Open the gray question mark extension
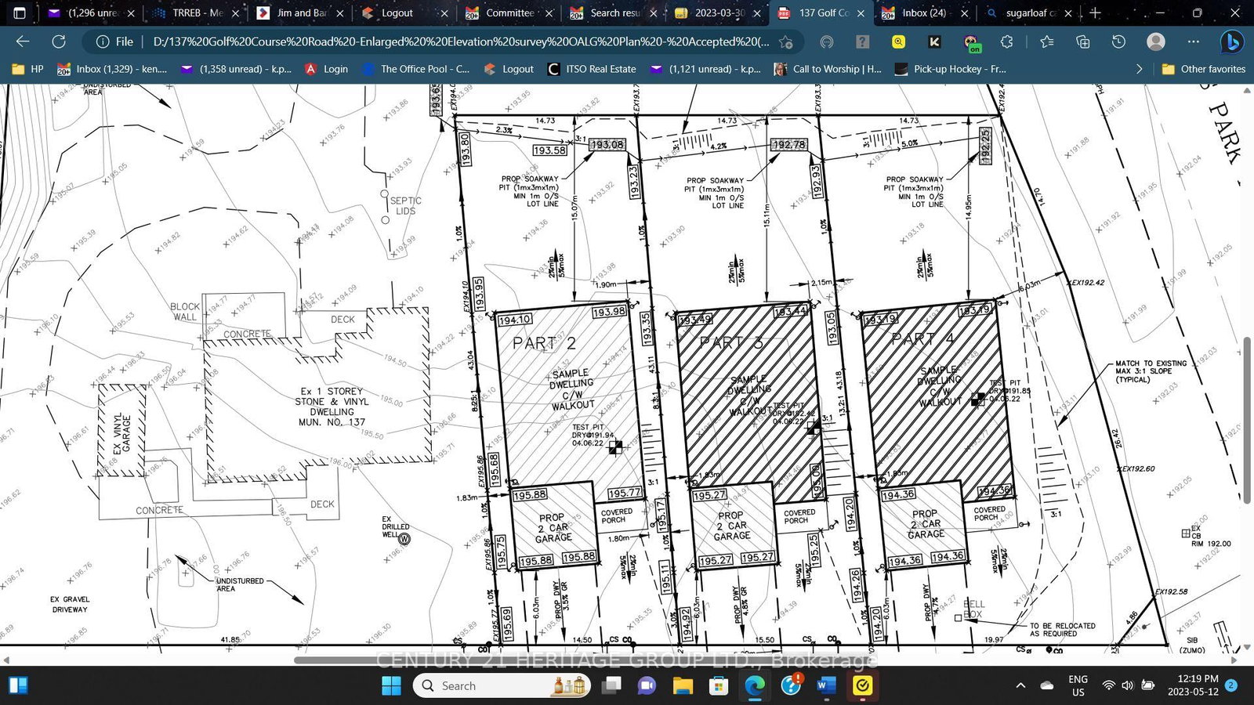Image resolution: width=1254 pixels, height=705 pixels. (x=862, y=42)
